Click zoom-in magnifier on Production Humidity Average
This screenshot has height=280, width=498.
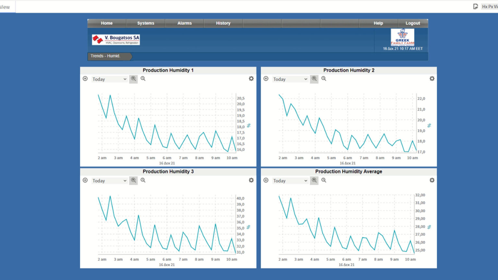point(314,180)
